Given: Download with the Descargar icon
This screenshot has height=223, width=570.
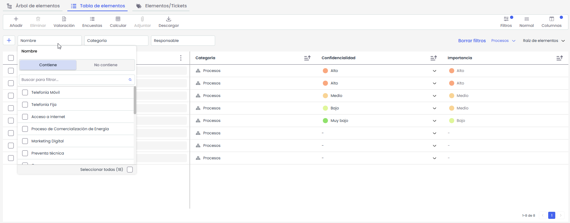Looking at the screenshot, I should pyautogui.click(x=169, y=19).
